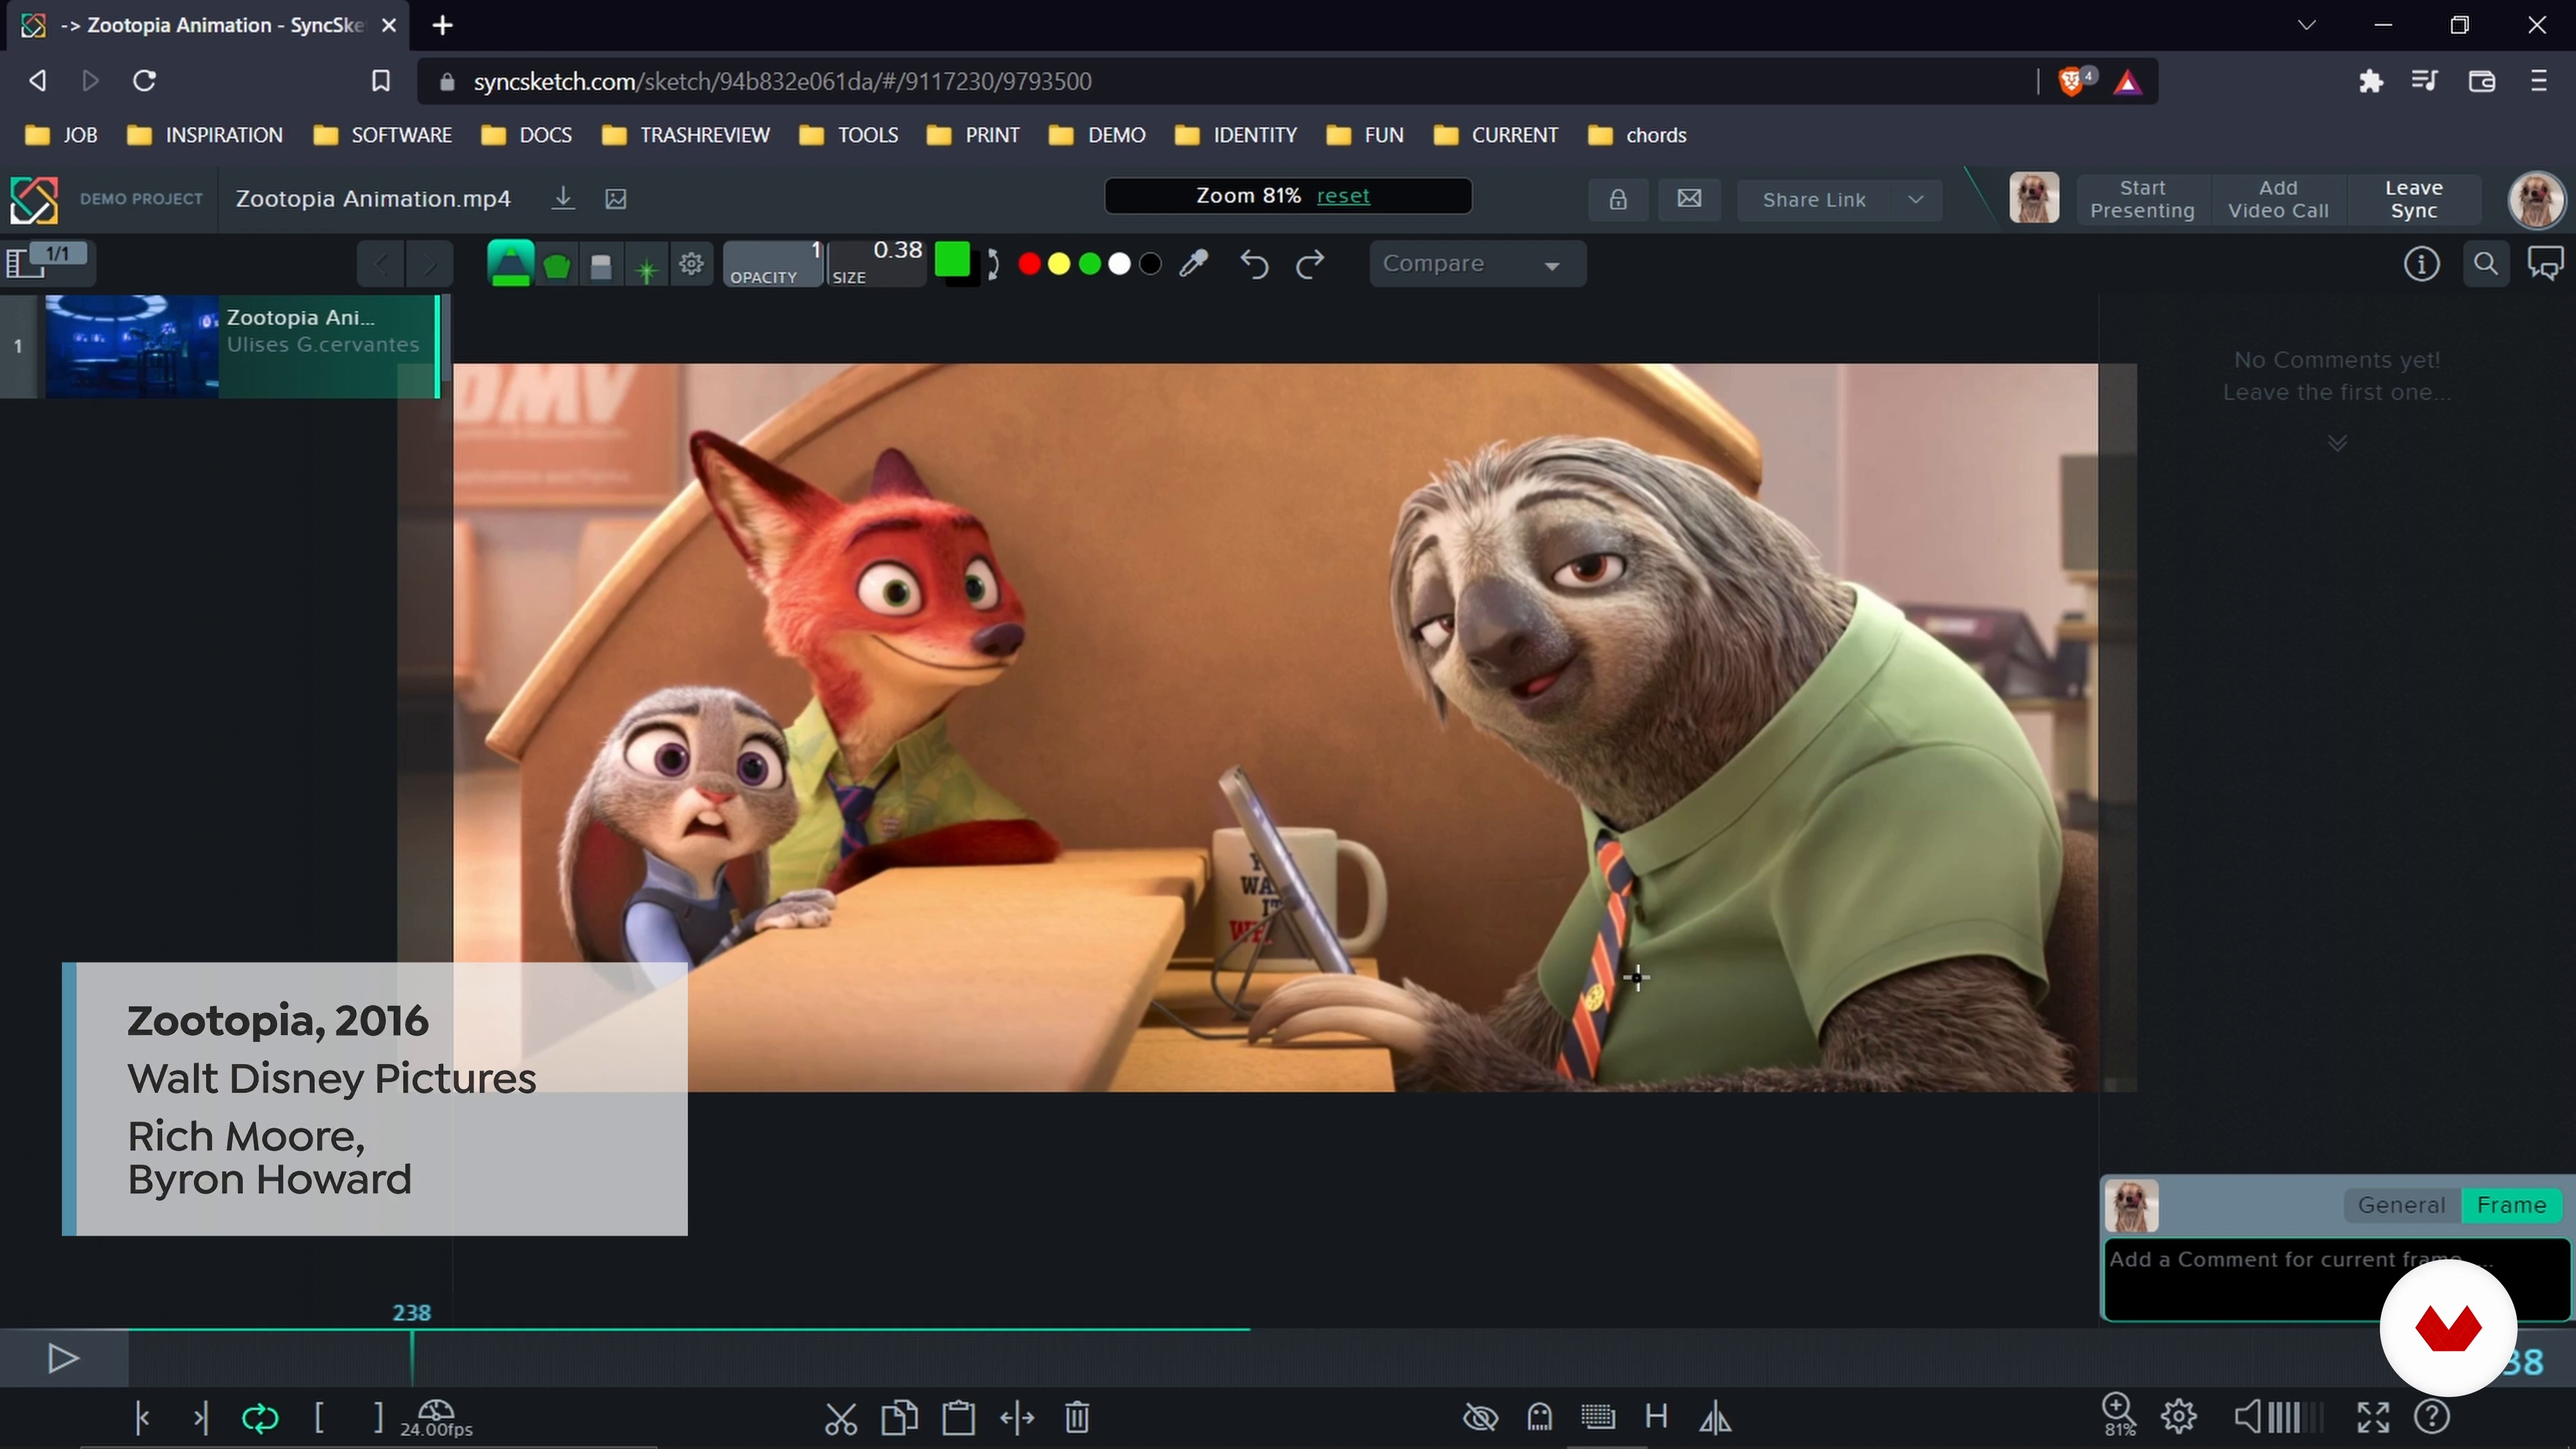Click the comment input field
The width and height of the screenshot is (2576, 1449).
coord(2336,1280)
